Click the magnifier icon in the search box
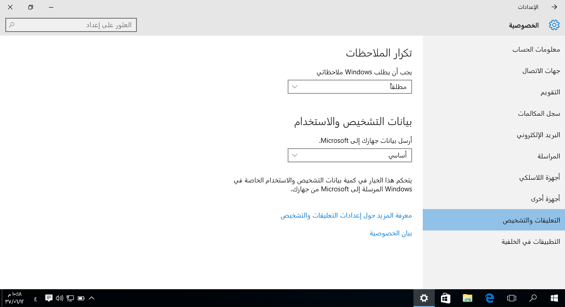Screen dimensions: 565x307 [x=12, y=25]
